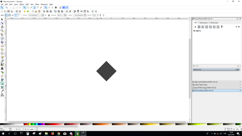Click the Opacity (%) slider
This screenshot has width=242, height=136.
coord(216,70)
